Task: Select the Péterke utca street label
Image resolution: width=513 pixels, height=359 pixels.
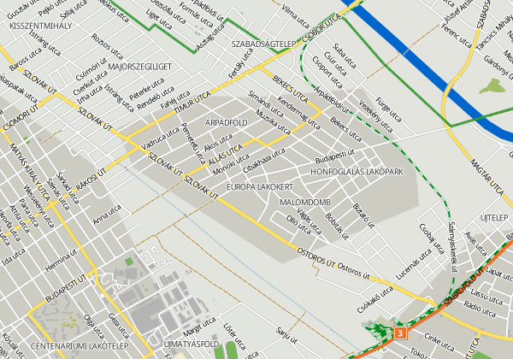Action: [x=147, y=89]
